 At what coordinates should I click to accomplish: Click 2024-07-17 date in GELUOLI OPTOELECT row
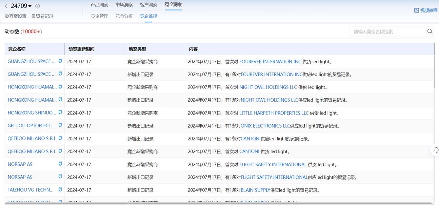(x=79, y=126)
